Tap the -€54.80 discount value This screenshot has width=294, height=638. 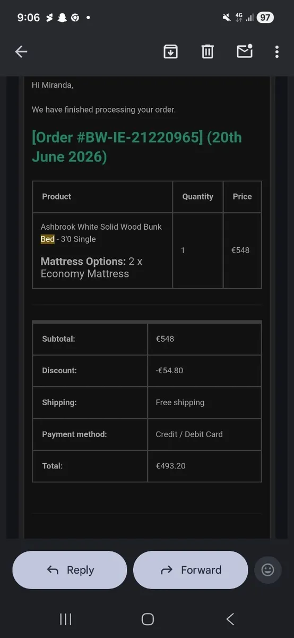pyautogui.click(x=169, y=371)
